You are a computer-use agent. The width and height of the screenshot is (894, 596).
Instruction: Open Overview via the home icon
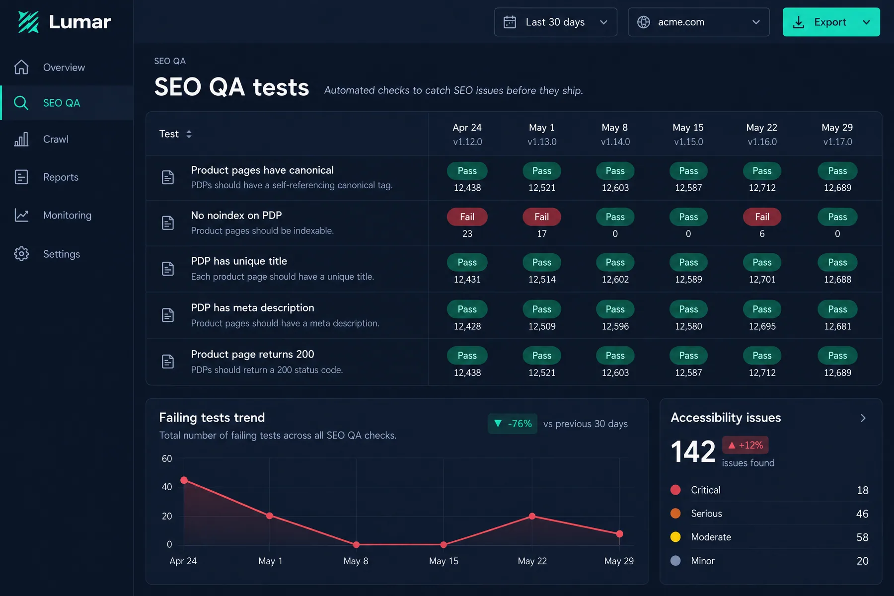(x=21, y=67)
